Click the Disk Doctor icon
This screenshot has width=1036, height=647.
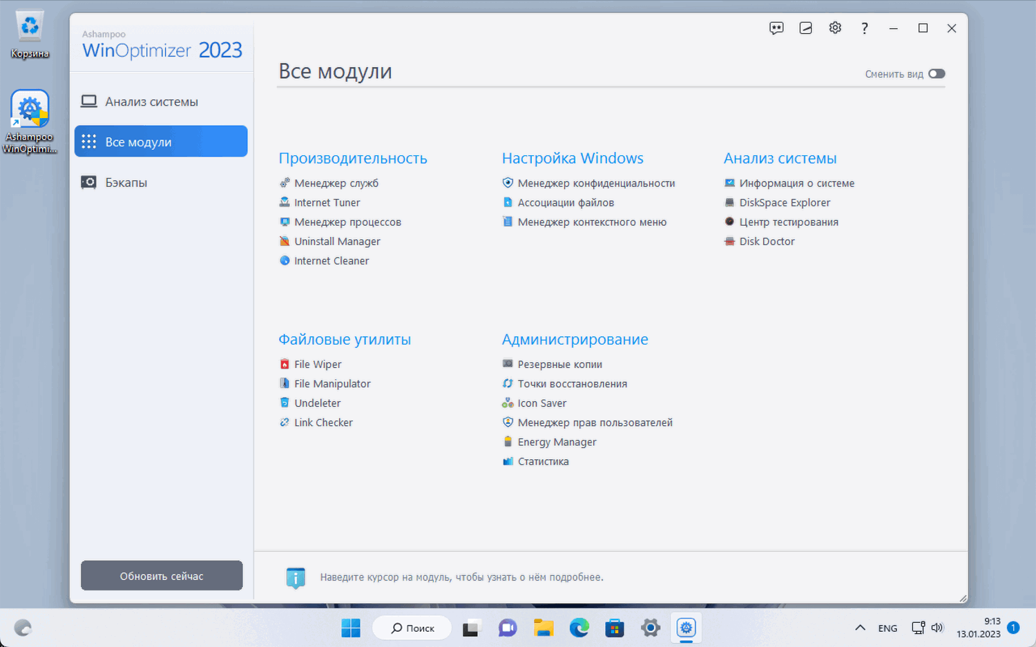729,241
